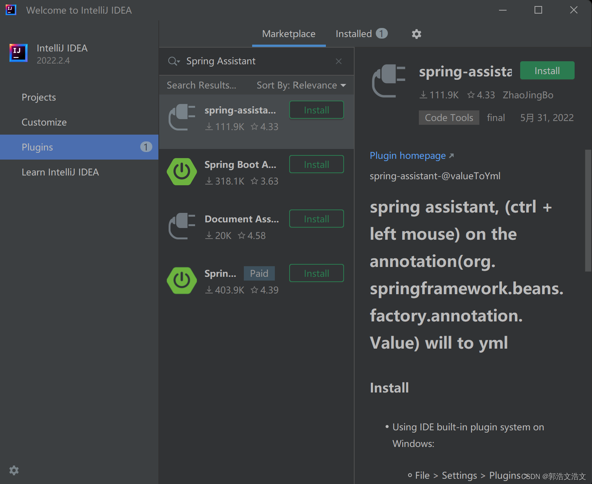Viewport: 592px width, 484px height.
Task: Close the Welcome to IntelliJ IDEA window
Action: tap(573, 10)
